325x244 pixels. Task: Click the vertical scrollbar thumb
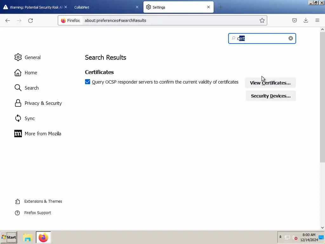coord(322,97)
